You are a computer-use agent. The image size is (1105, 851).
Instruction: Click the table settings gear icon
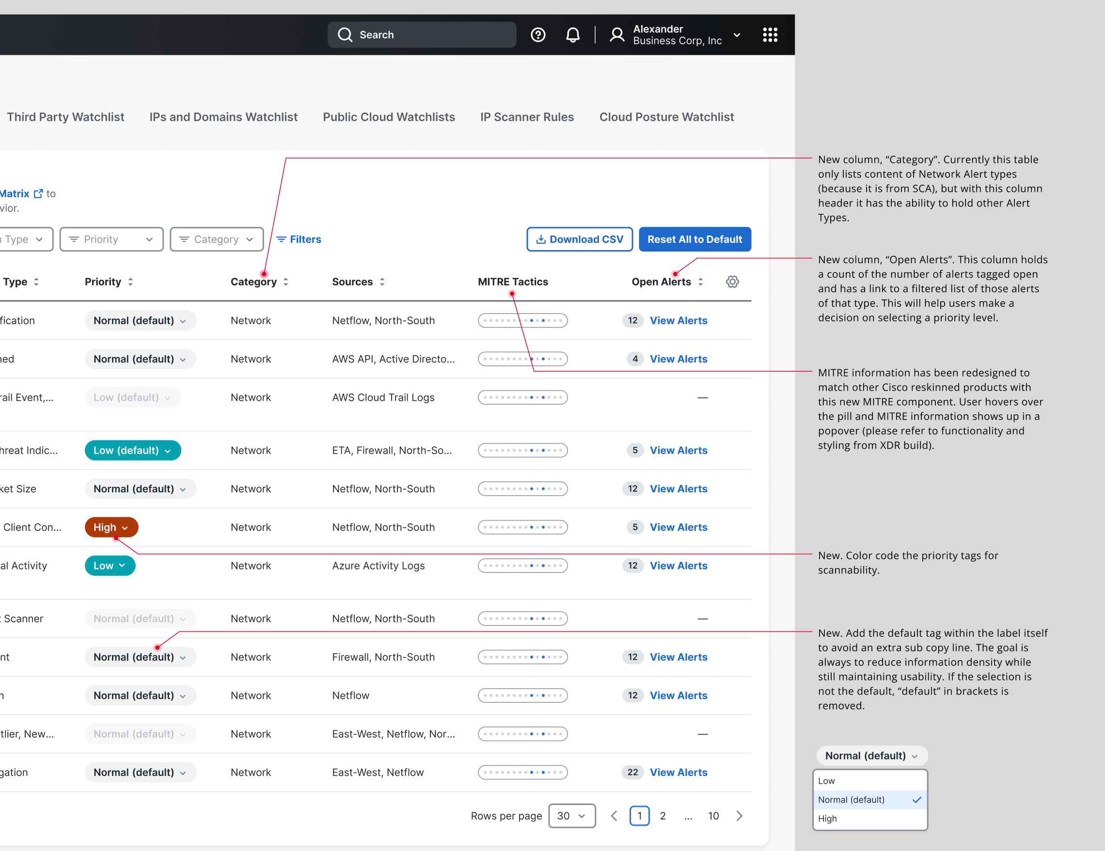click(x=732, y=282)
